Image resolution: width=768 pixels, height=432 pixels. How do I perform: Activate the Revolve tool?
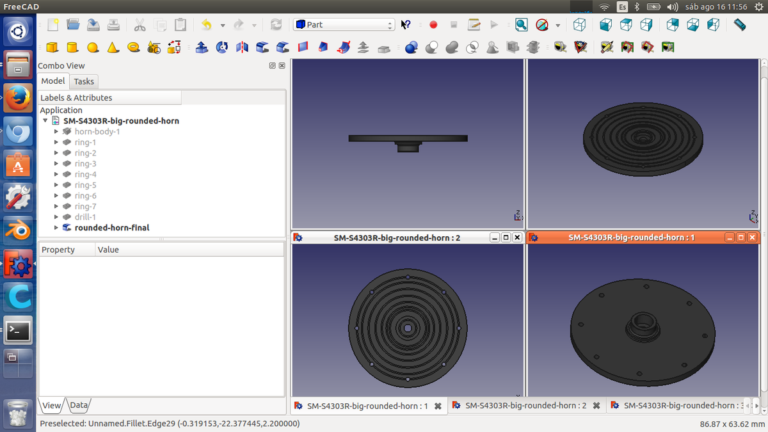coord(221,47)
